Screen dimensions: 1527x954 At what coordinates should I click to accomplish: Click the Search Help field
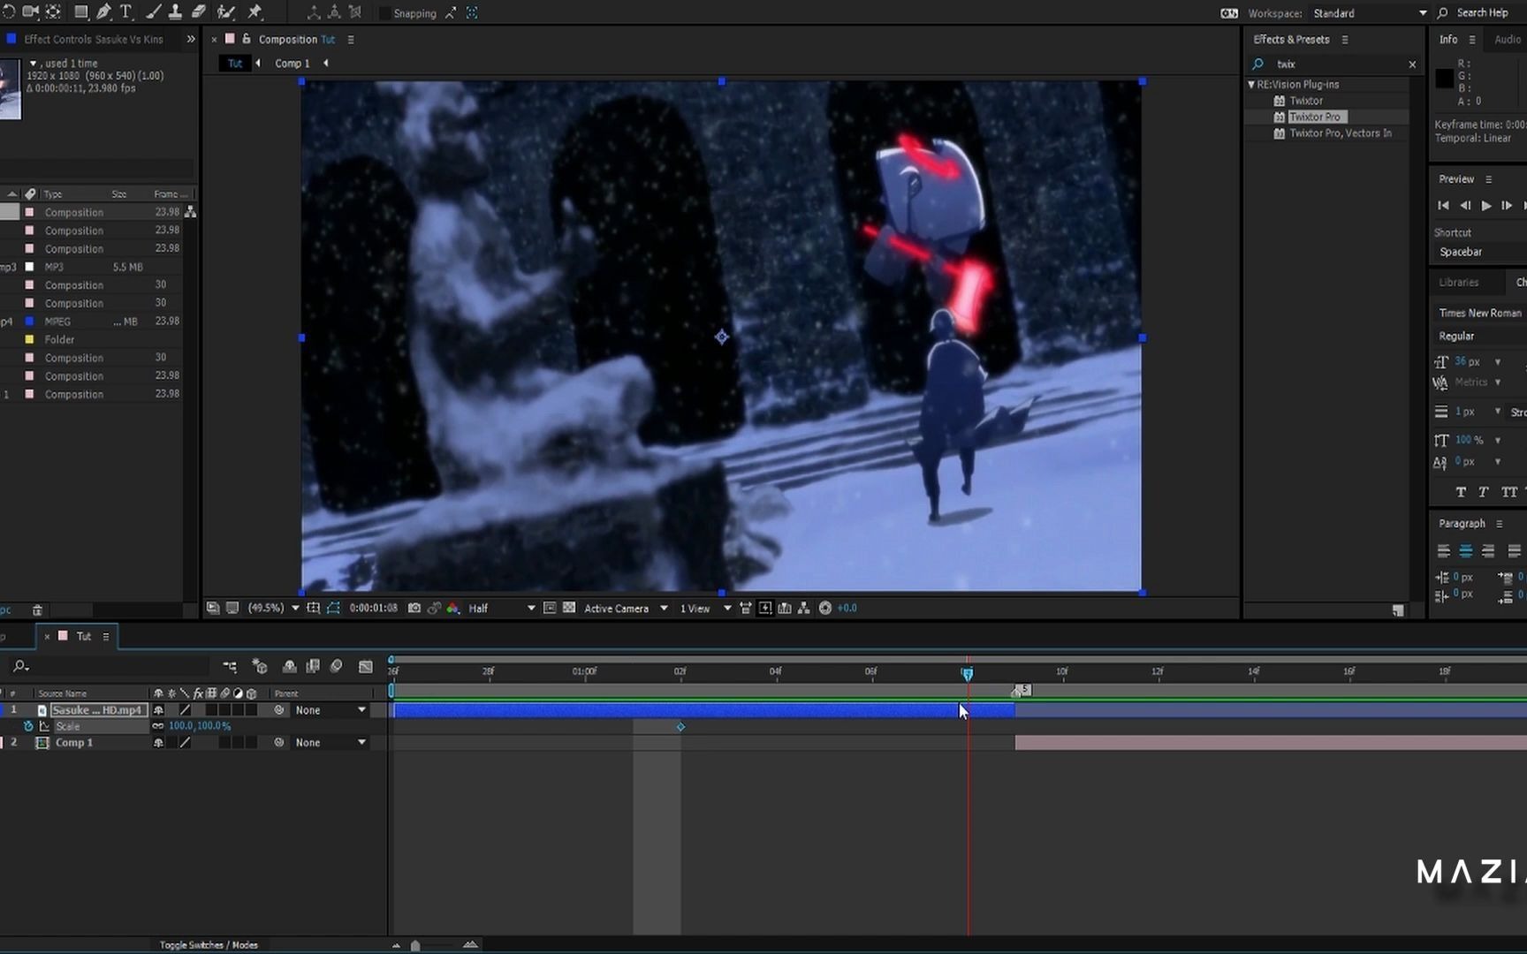pos(1482,13)
